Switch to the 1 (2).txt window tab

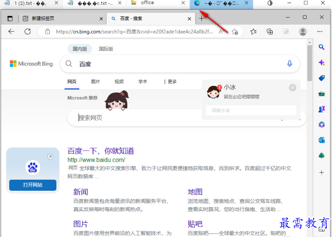tap(30, 3)
